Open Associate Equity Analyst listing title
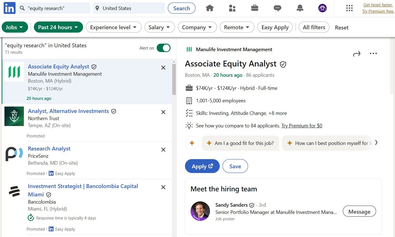The image size is (395, 237). point(59,66)
